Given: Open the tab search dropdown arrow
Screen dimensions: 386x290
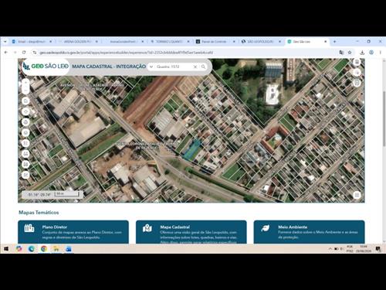Looking at the screenshot, I should [5, 42].
